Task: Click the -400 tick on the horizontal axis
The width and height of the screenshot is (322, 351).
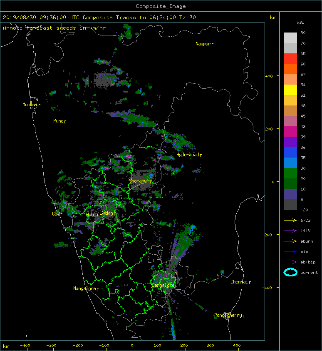Action: pos(25,346)
